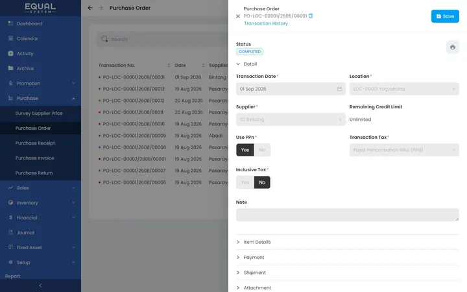Click the Setup gear icon
The width and height of the screenshot is (467, 292).
click(x=10, y=262)
